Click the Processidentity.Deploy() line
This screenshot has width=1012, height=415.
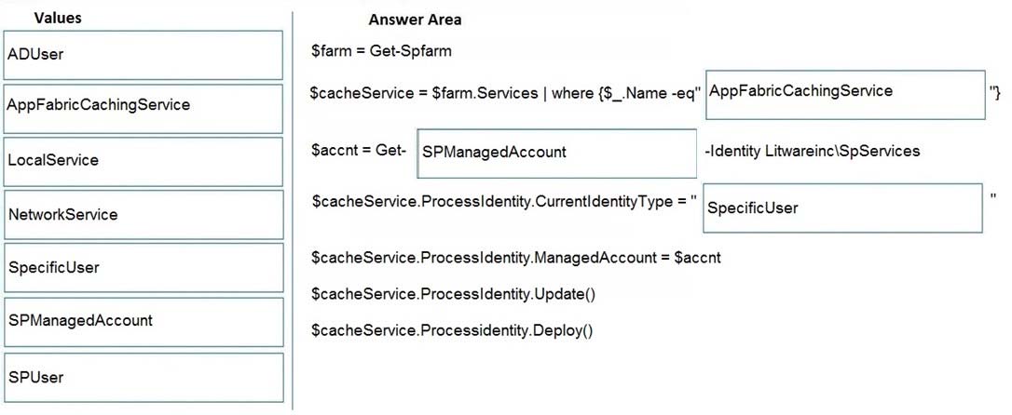pyautogui.click(x=452, y=330)
